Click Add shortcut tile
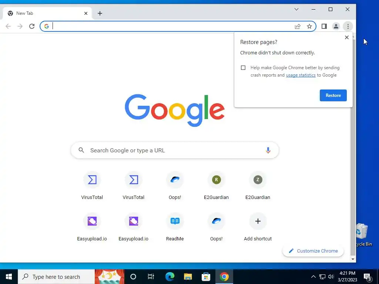Screen dimensions: 379x284 258,227
